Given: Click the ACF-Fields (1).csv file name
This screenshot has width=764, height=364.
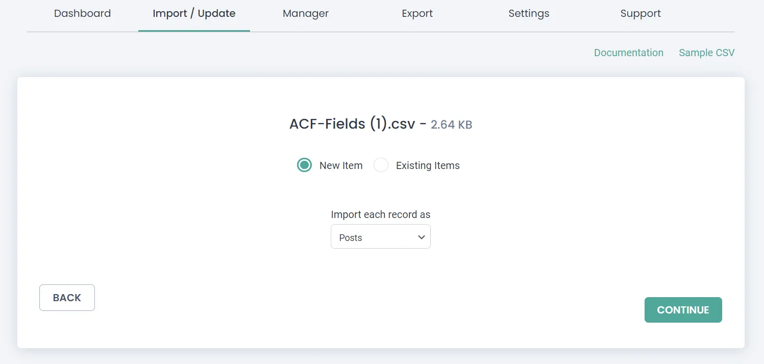Looking at the screenshot, I should tap(352, 124).
